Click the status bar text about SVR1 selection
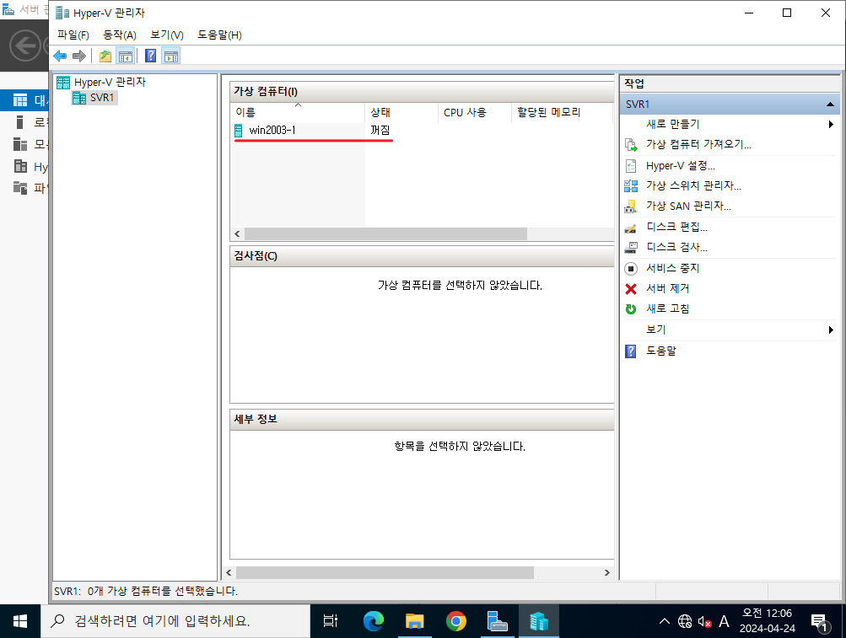 [x=146, y=591]
